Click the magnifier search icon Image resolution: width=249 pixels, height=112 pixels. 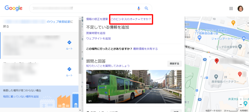[x=146, y=8]
